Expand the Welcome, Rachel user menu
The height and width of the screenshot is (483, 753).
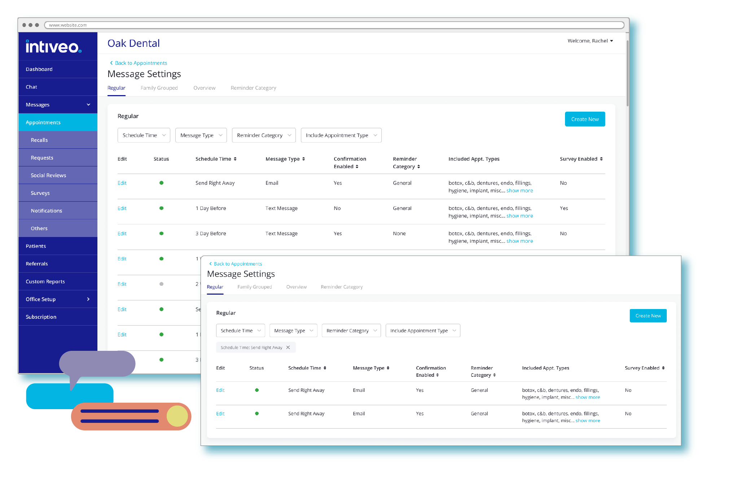click(590, 41)
